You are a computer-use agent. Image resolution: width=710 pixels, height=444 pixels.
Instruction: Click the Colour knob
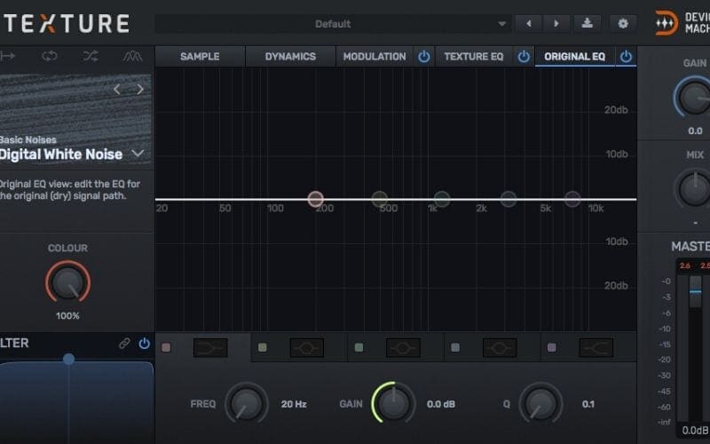coord(68,281)
